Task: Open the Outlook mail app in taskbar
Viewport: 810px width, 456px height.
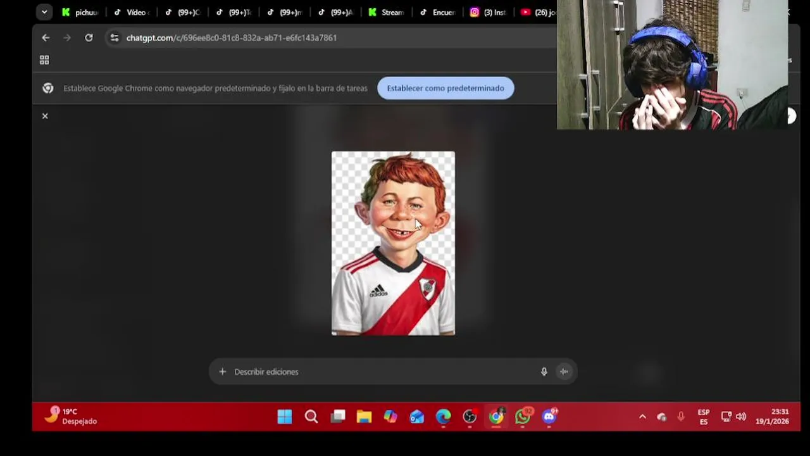Action: [417, 416]
